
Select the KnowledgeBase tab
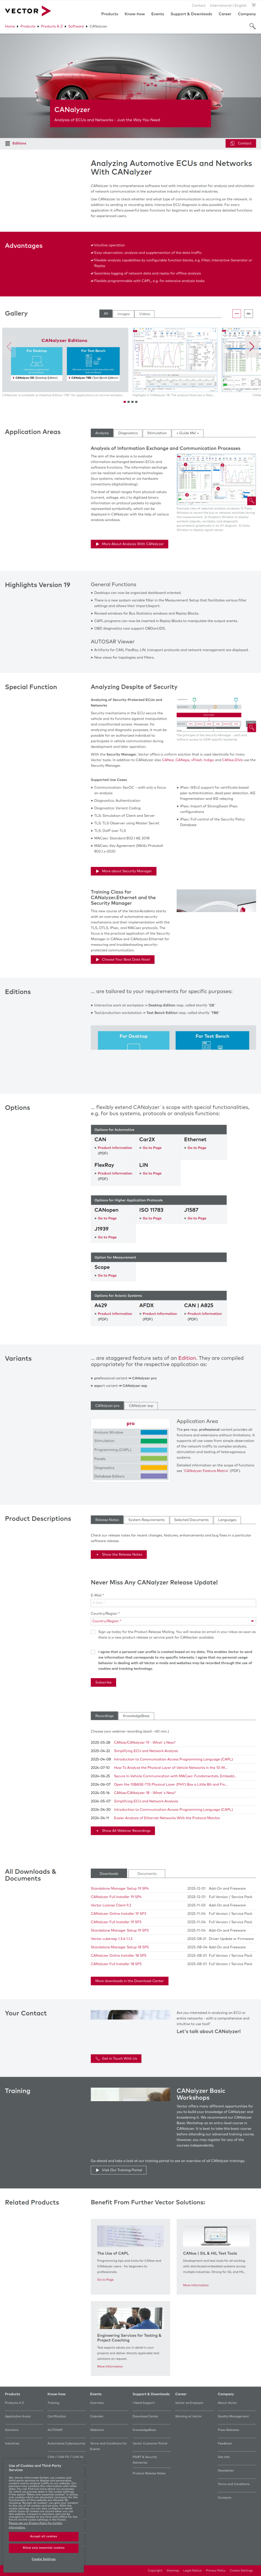click(136, 1715)
